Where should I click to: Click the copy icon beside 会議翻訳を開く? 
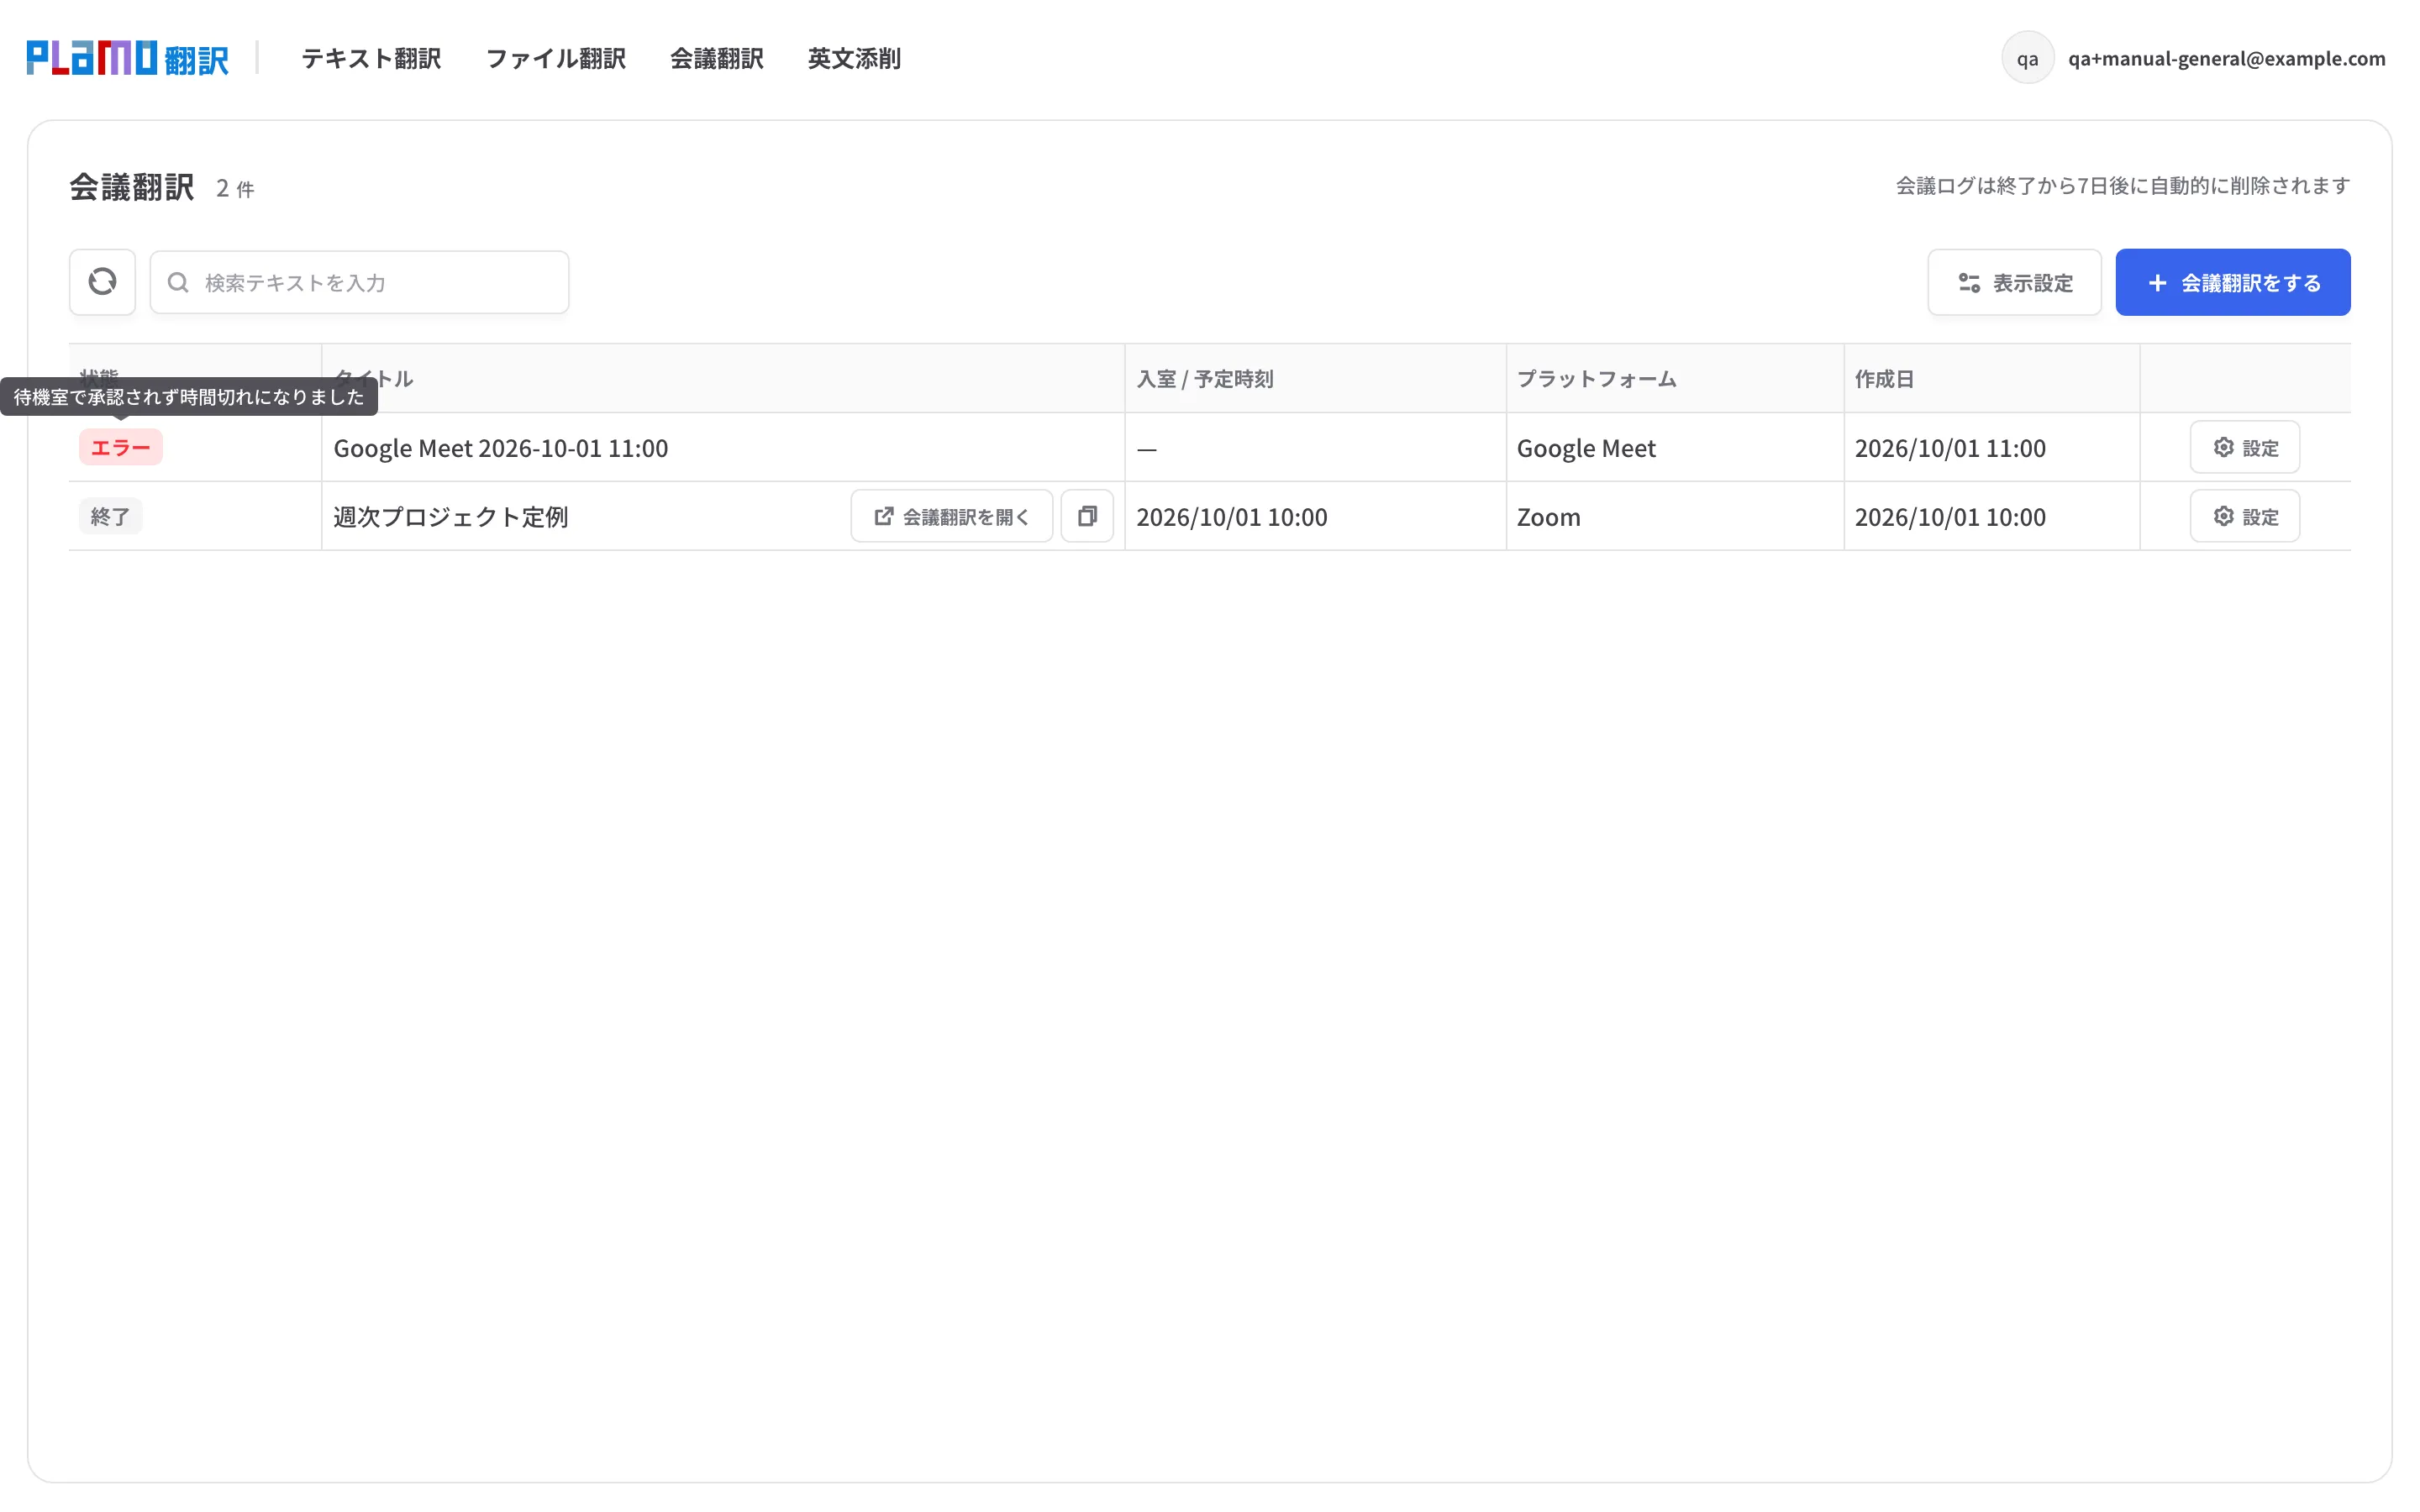1087,516
